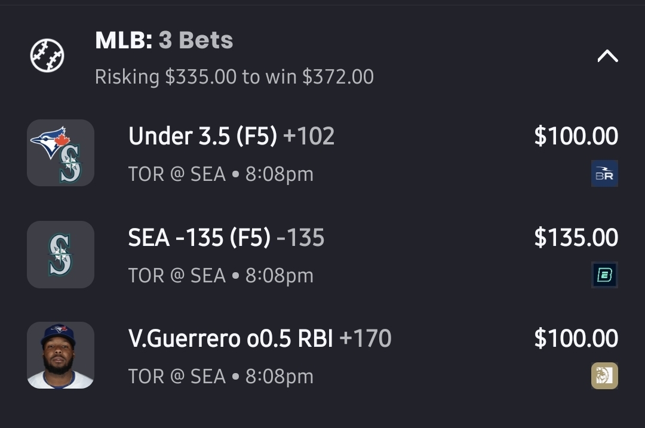This screenshot has width=645, height=428.
Task: Tap the V. Guerrero player headshot
Action: [x=60, y=356]
